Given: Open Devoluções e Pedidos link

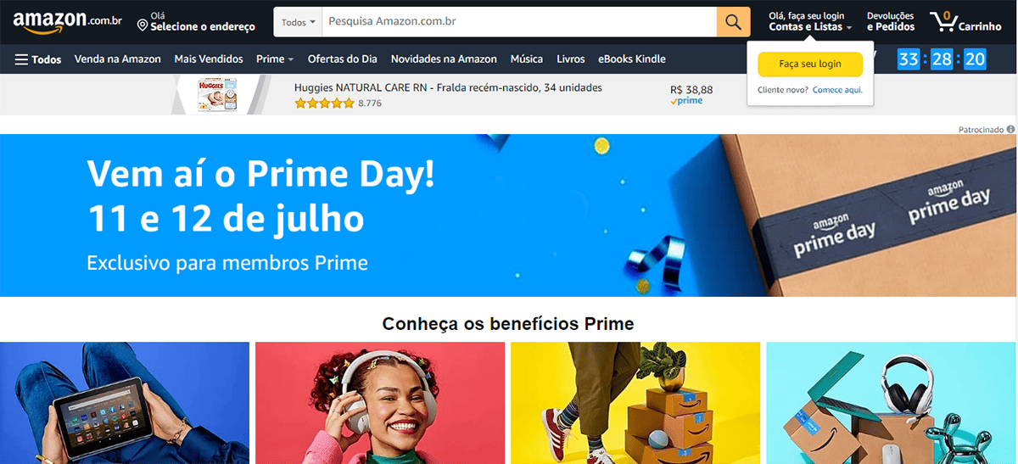Looking at the screenshot, I should [890, 21].
